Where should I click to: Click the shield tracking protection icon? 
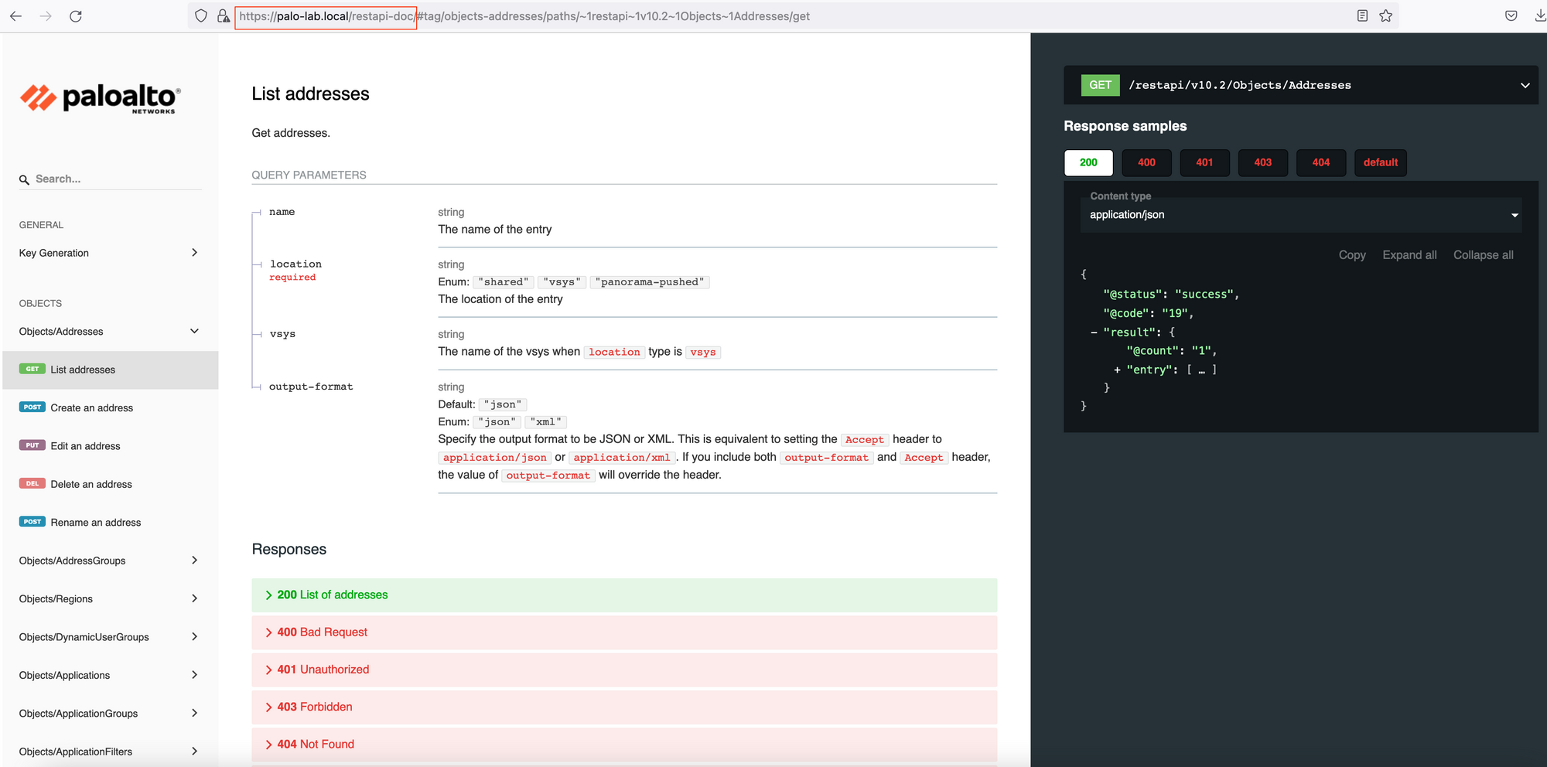(201, 15)
